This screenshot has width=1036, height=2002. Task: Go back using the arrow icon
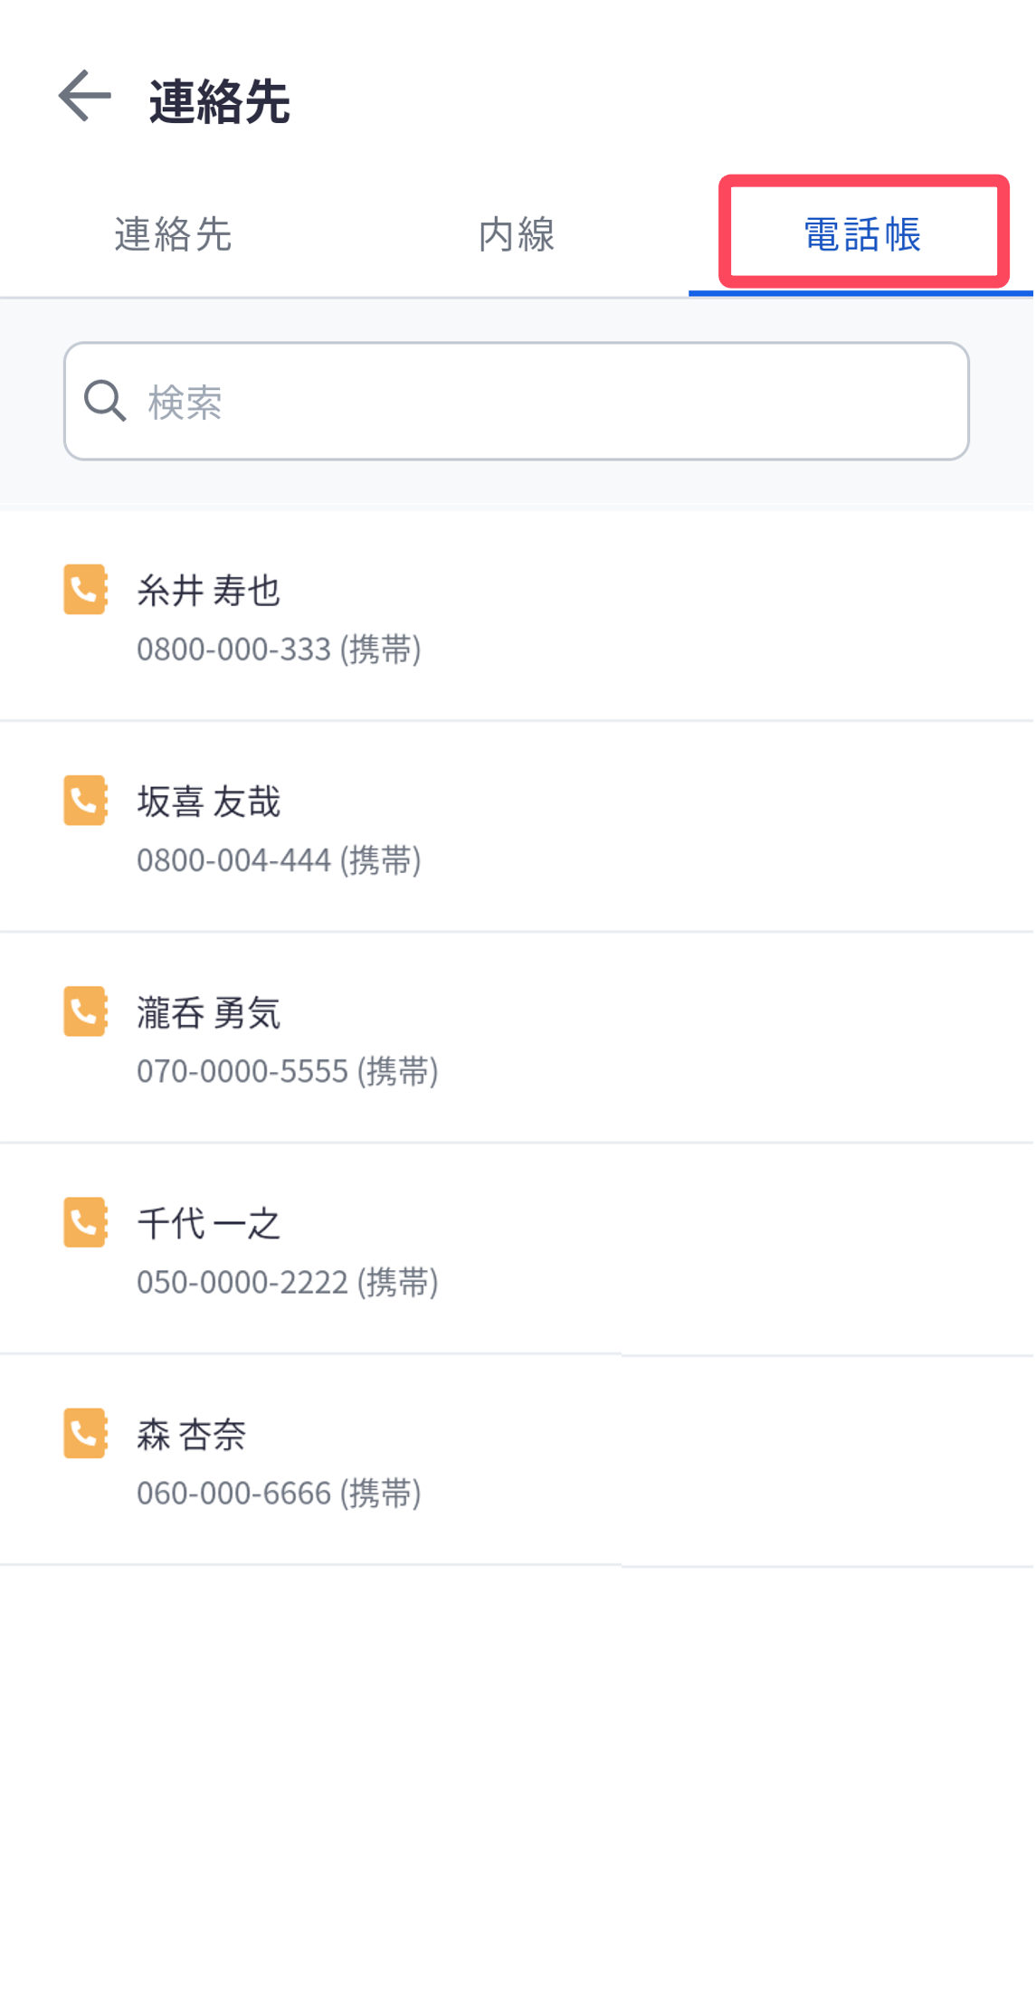[x=85, y=96]
